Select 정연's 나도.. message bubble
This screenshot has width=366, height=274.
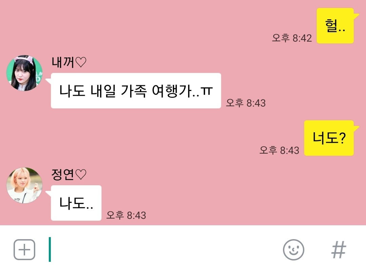click(76, 203)
